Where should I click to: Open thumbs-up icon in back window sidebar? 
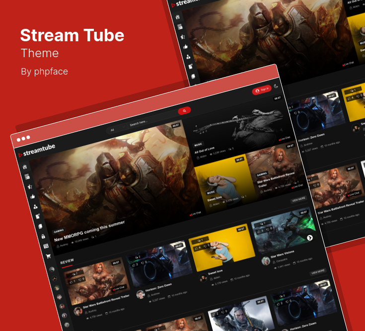(186, 47)
